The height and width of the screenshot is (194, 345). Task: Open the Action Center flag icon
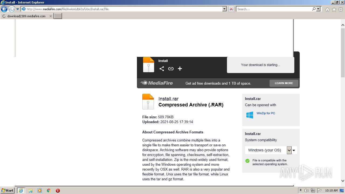click(319, 190)
